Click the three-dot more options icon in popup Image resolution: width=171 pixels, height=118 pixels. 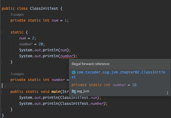[x=167, y=93]
